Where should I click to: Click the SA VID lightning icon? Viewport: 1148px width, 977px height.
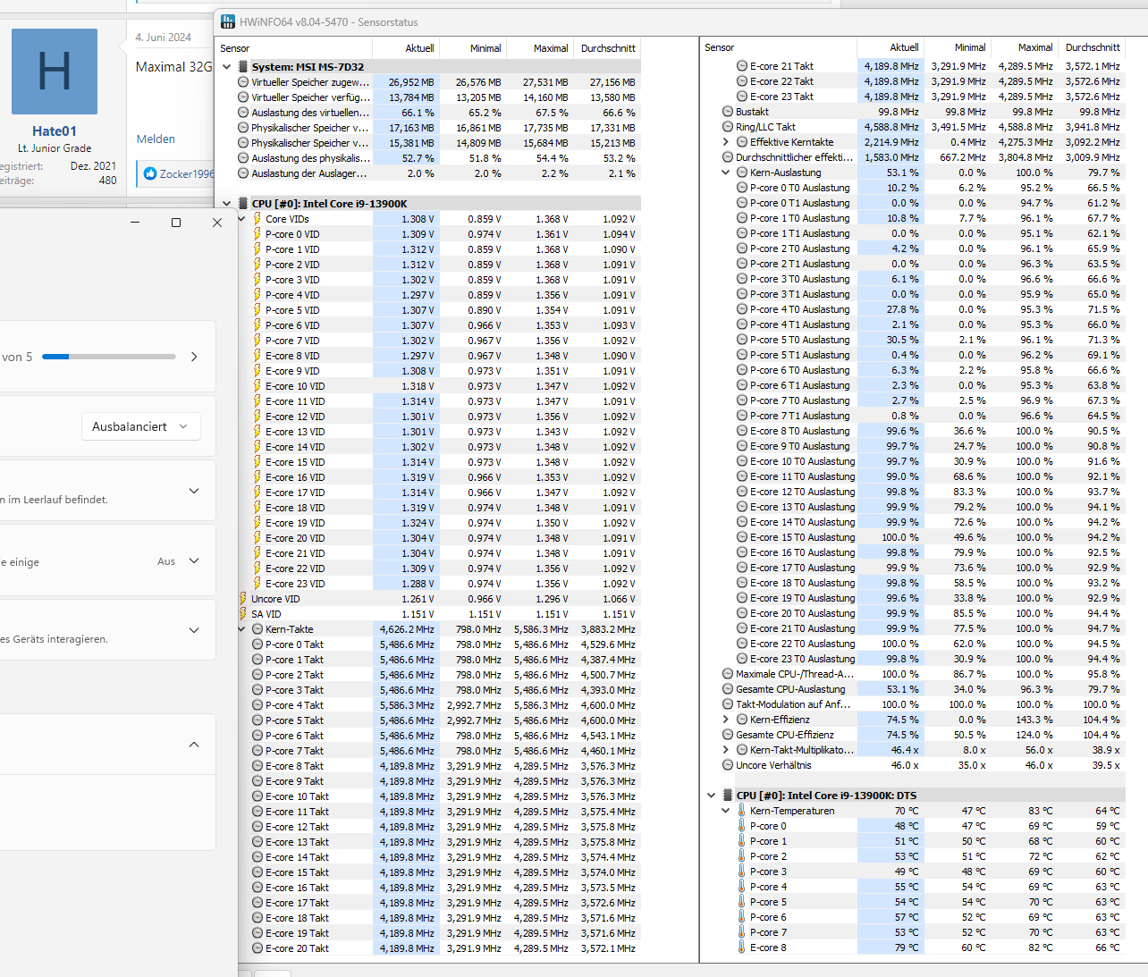(243, 613)
